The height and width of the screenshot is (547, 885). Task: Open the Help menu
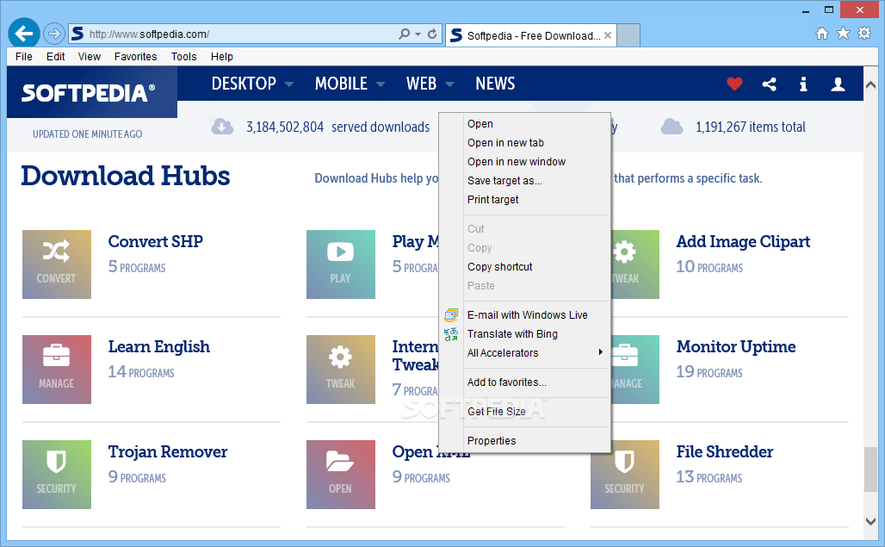(x=222, y=57)
